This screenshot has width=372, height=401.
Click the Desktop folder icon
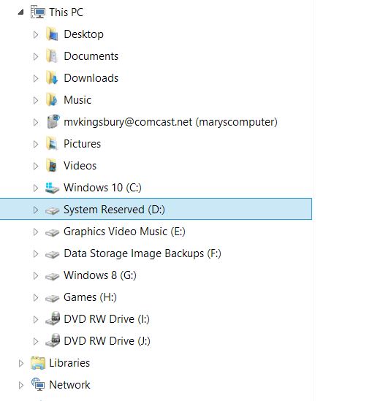pyautogui.click(x=53, y=34)
